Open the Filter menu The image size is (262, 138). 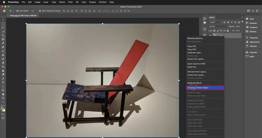point(70,2)
